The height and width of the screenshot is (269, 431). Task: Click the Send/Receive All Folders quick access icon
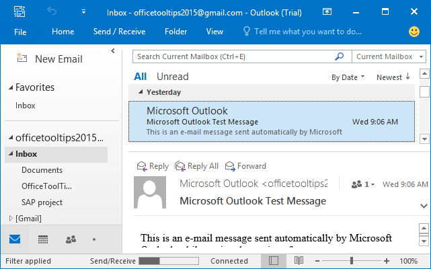(19, 12)
